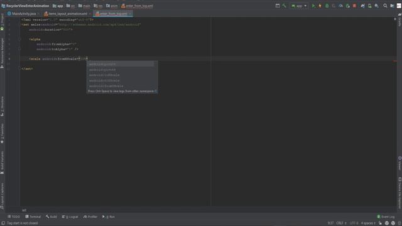
Task: Click the red Stop icon
Action: [354, 6]
